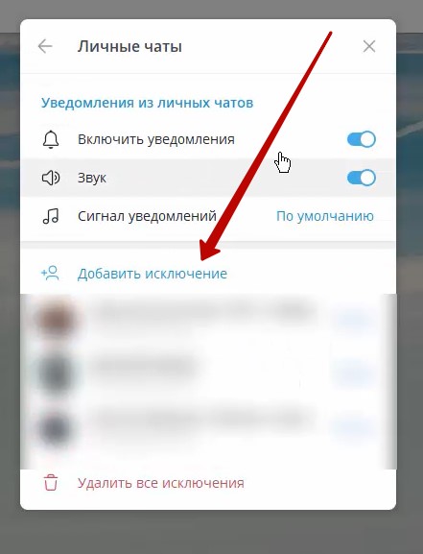423x554 pixels.
Task: Click the Уведомления из личных чатов header
Action: pyautogui.click(x=148, y=103)
